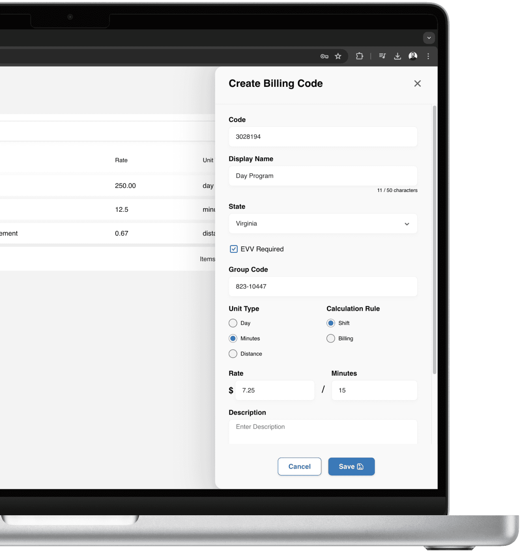Choose Billing as the calculation rule

tap(331, 338)
